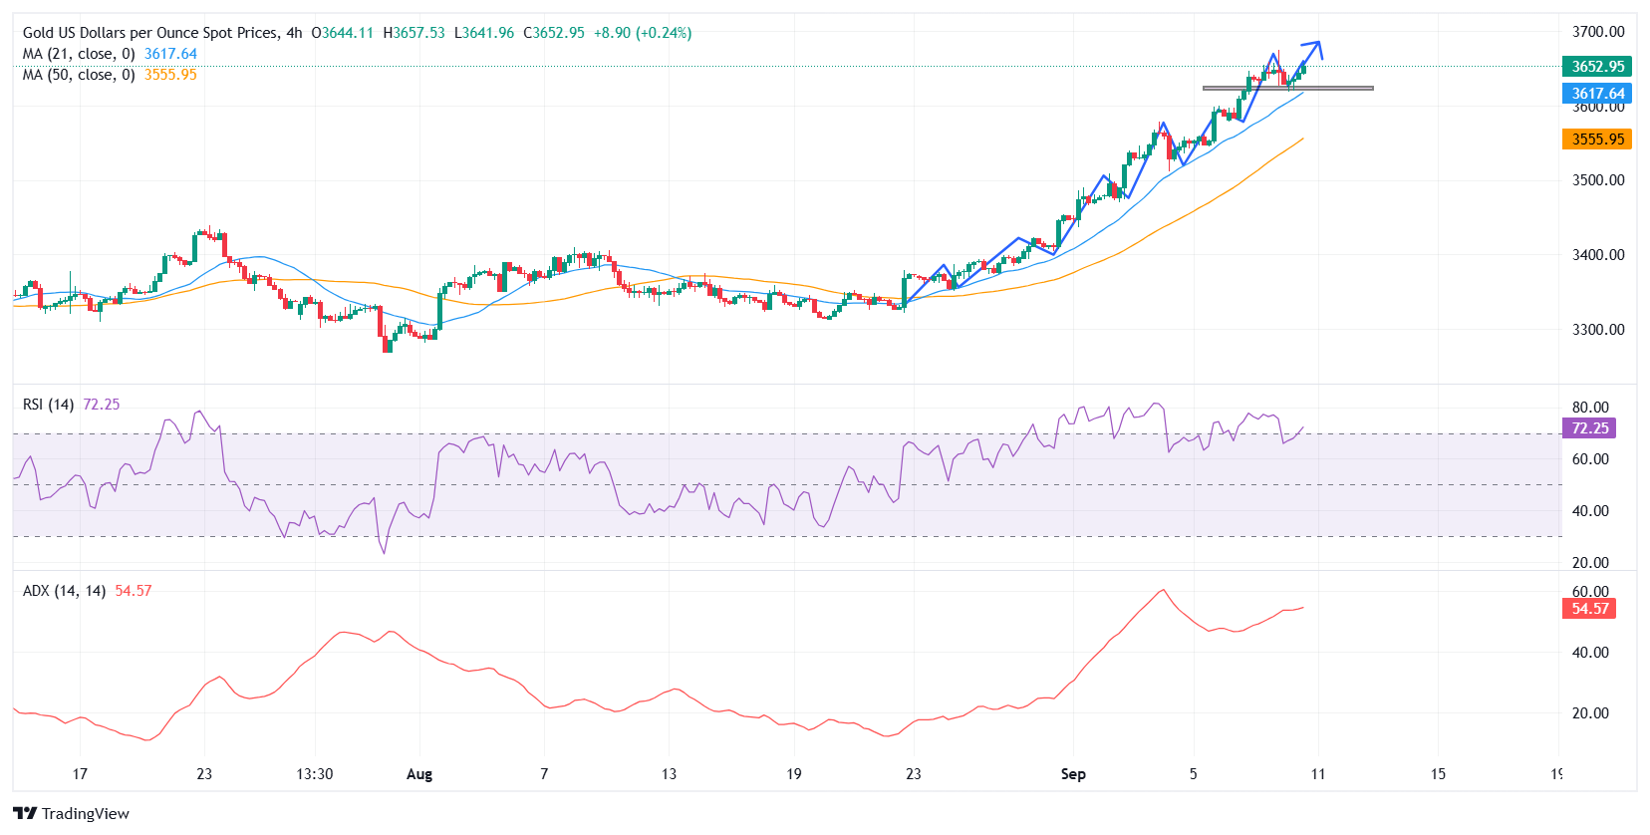Click the red 54.57 ADX value tag
The image size is (1650, 835).
(x=1589, y=609)
